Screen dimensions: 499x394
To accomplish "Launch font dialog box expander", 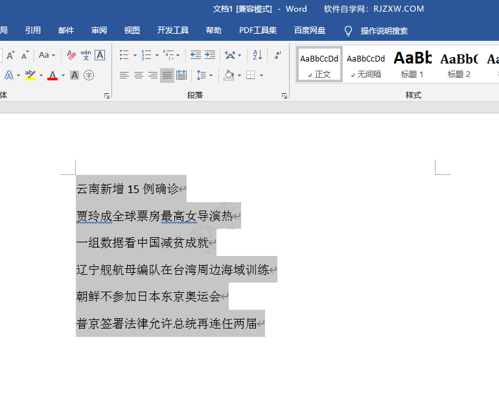I will [x=107, y=96].
